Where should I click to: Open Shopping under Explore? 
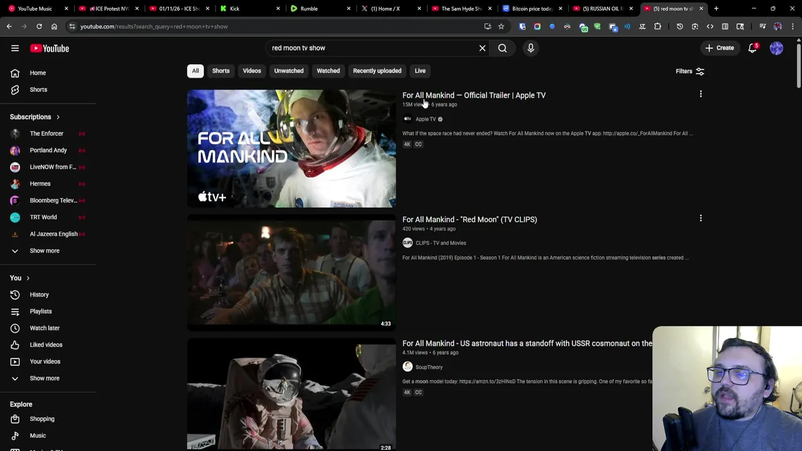pos(42,419)
